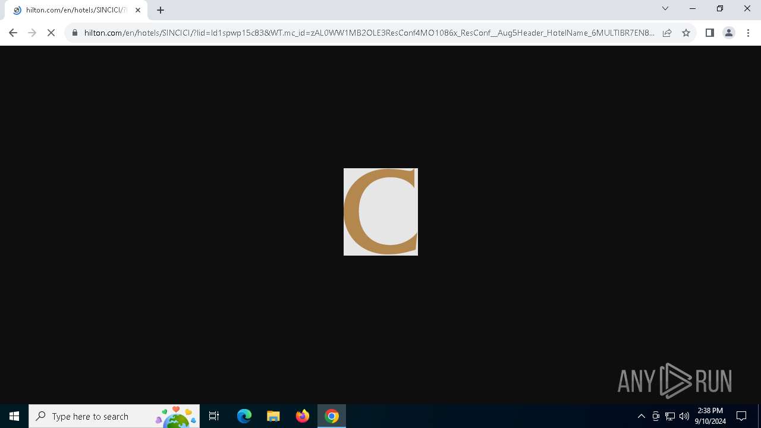761x428 pixels.
Task: Open the Chrome profile avatar menu
Action: (729, 33)
